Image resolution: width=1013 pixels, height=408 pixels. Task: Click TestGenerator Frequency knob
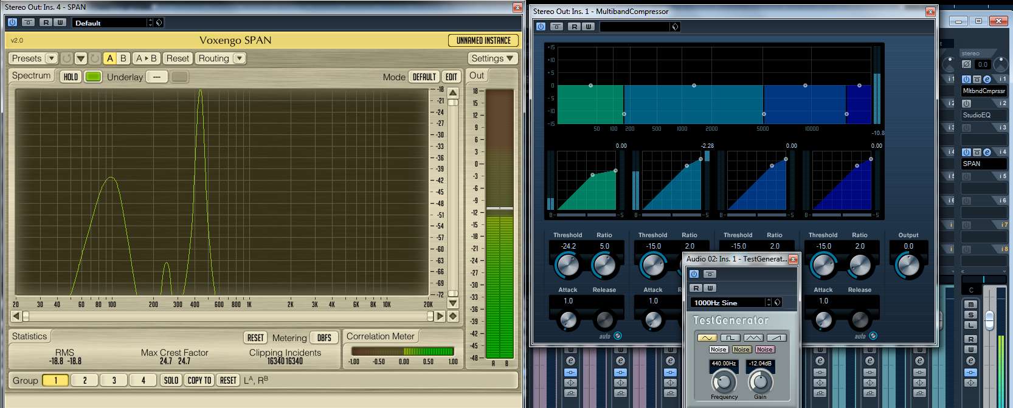click(x=724, y=382)
